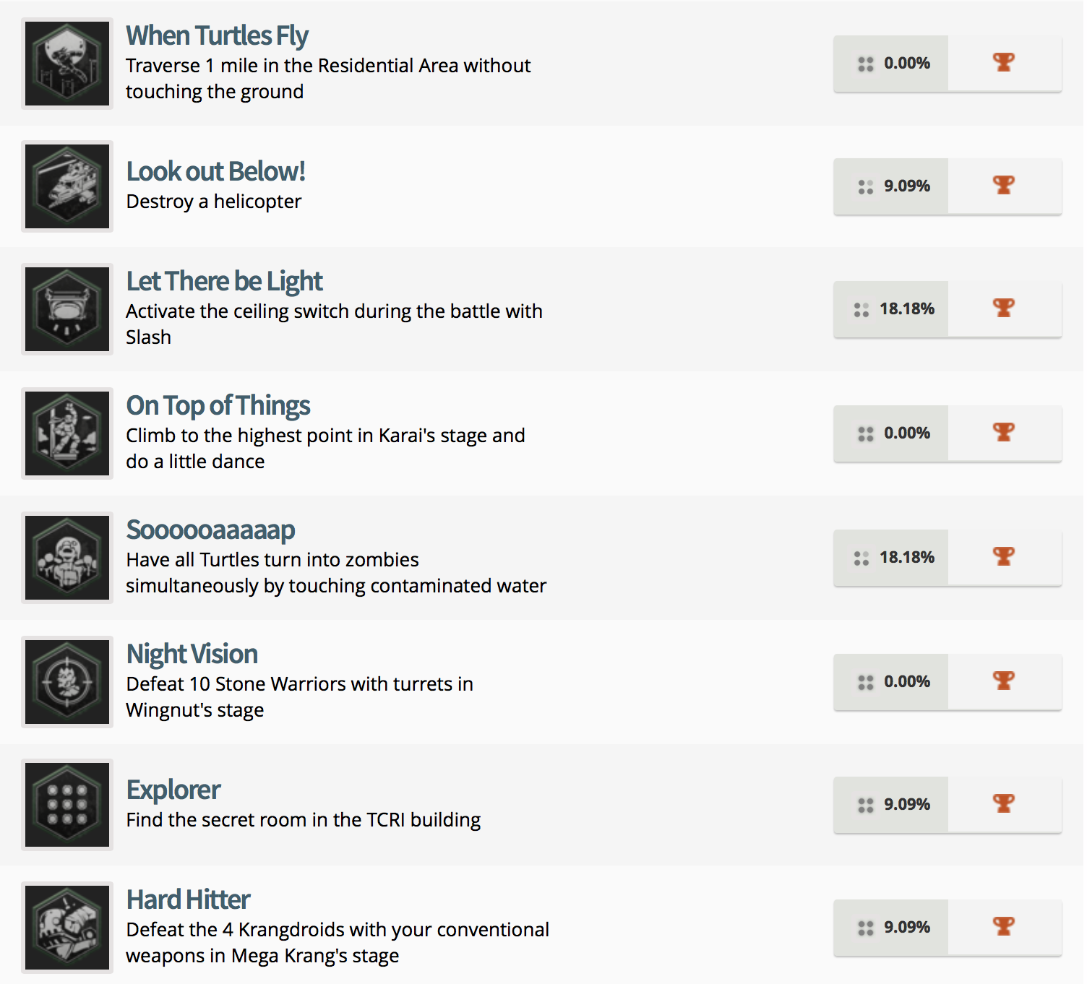Click the trophy icon for Night Vision
The height and width of the screenshot is (984, 1087).
tap(1003, 681)
